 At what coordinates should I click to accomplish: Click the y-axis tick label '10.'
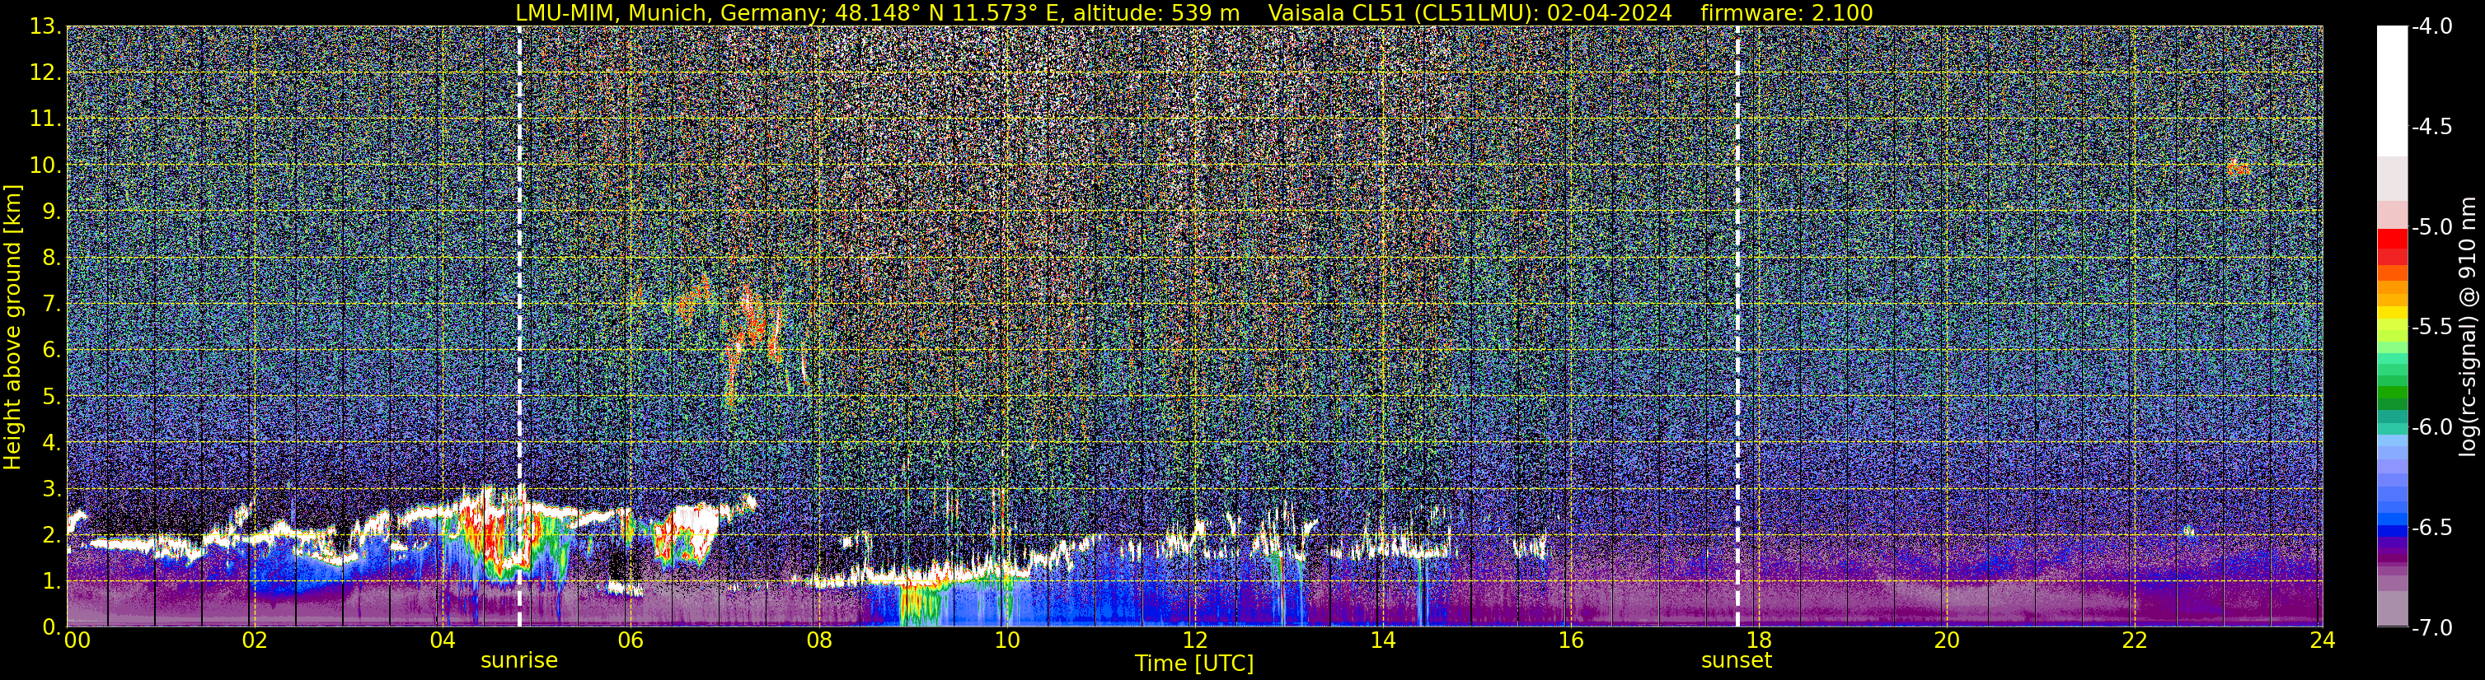click(45, 165)
